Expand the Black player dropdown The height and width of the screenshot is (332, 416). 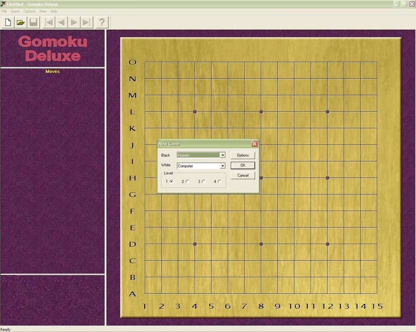223,155
